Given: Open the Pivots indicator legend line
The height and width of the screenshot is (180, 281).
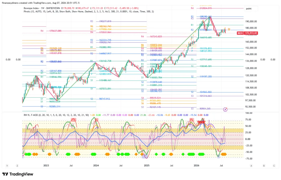Looking at the screenshot, I should point(89,12).
